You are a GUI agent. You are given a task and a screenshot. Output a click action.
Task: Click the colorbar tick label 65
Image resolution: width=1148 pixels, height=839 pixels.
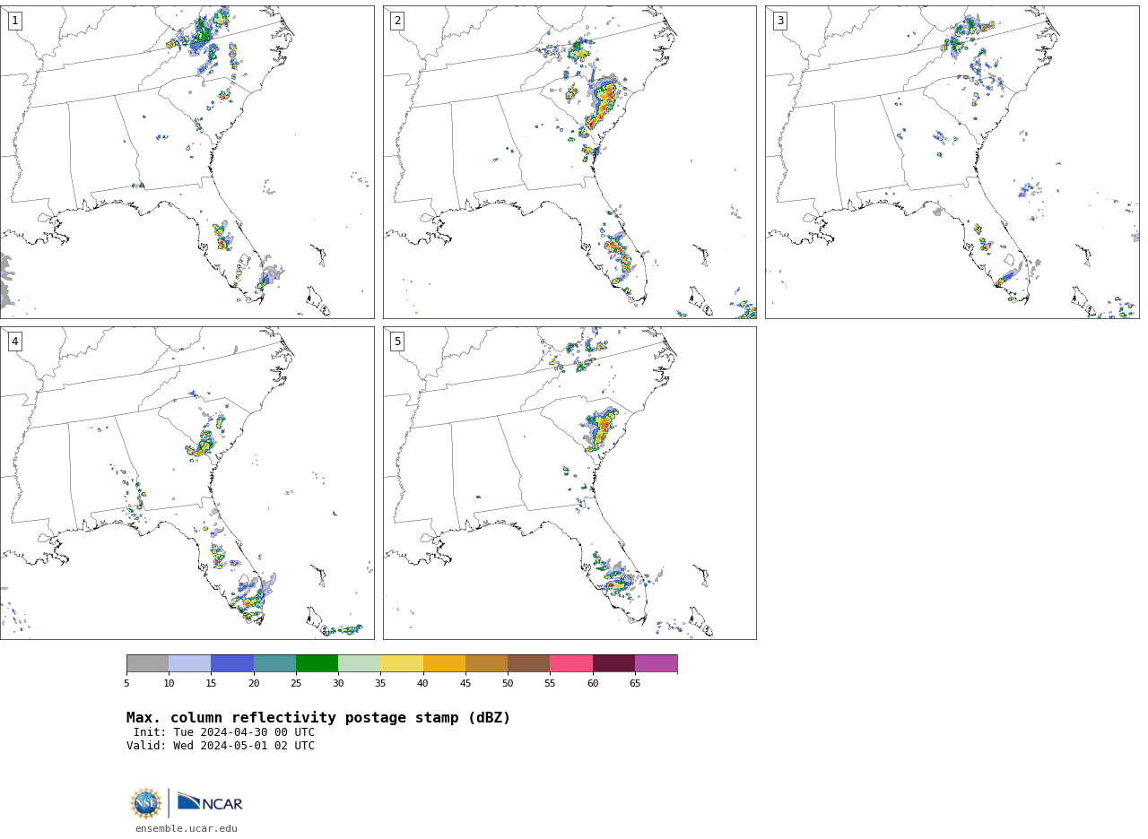[x=635, y=684]
